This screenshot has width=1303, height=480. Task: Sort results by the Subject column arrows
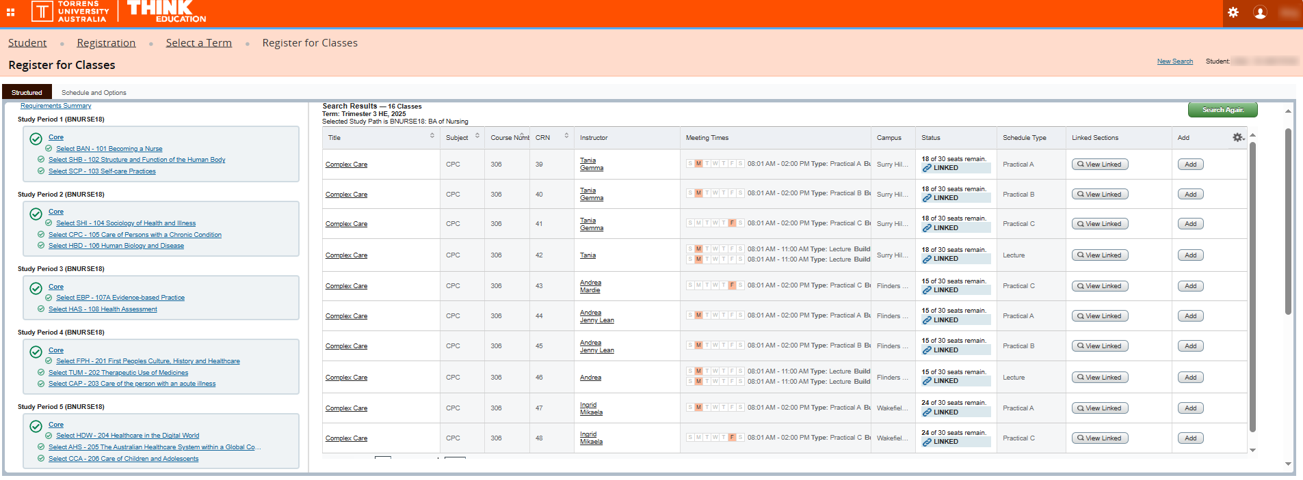[477, 137]
